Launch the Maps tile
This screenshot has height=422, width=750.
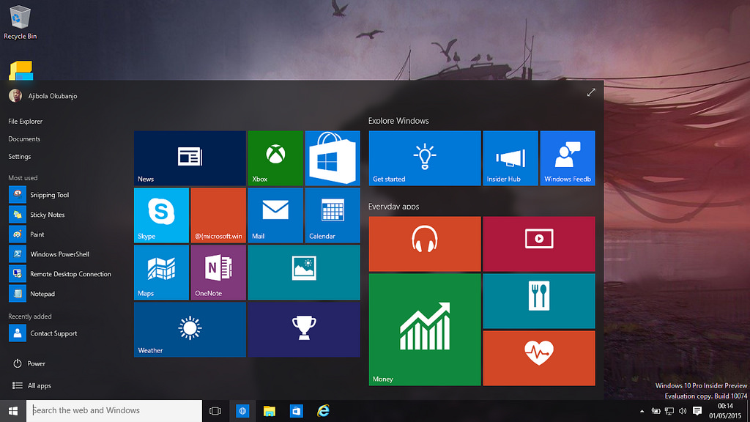coord(161,273)
